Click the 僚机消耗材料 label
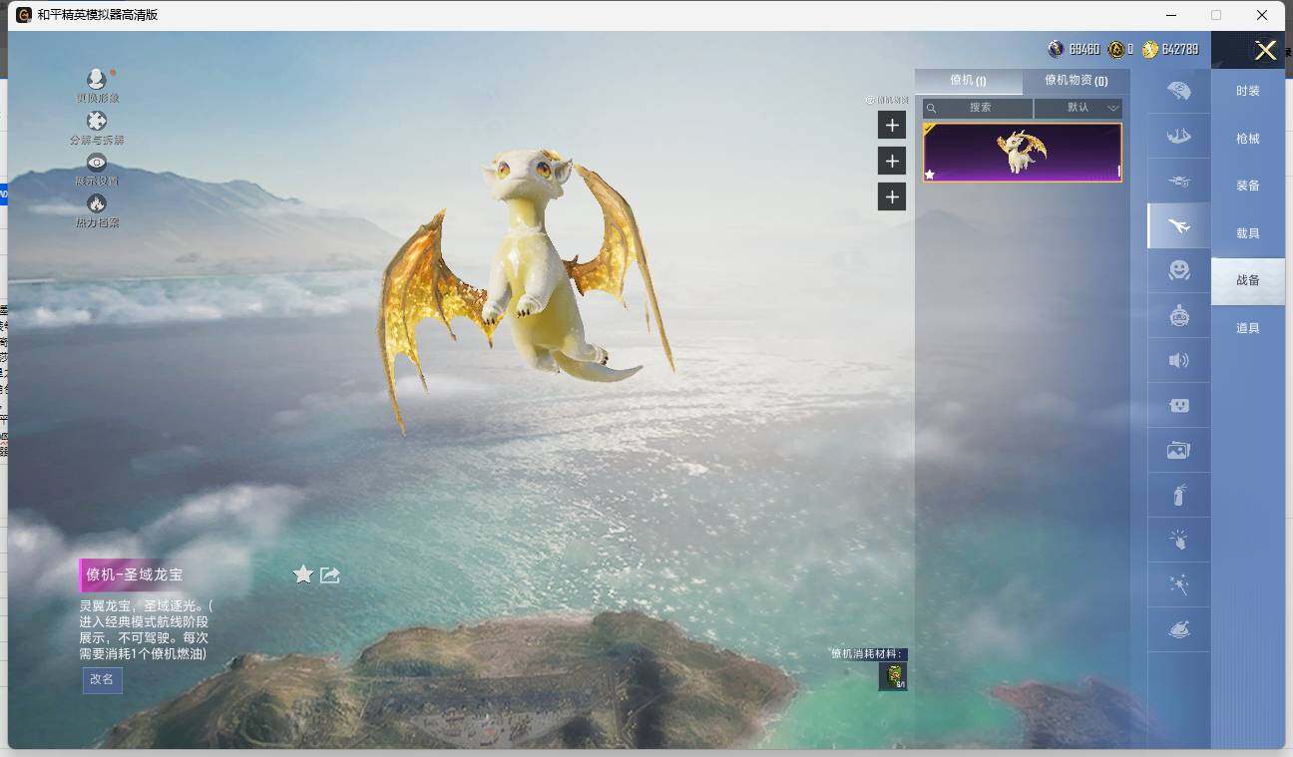Image resolution: width=1293 pixels, height=757 pixels. [x=868, y=654]
